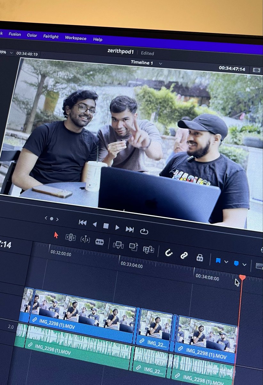Click the orange timeline playhead handle

click(x=243, y=277)
